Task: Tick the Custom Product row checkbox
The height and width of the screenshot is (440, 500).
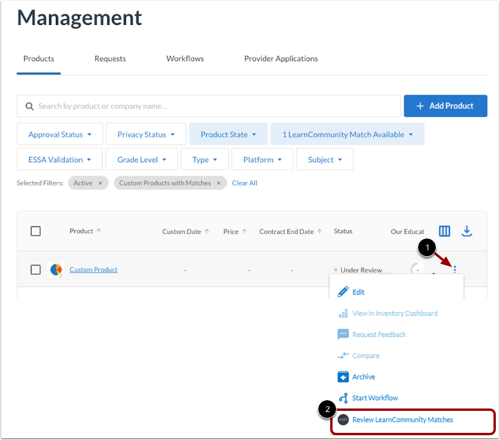Action: pyautogui.click(x=36, y=269)
